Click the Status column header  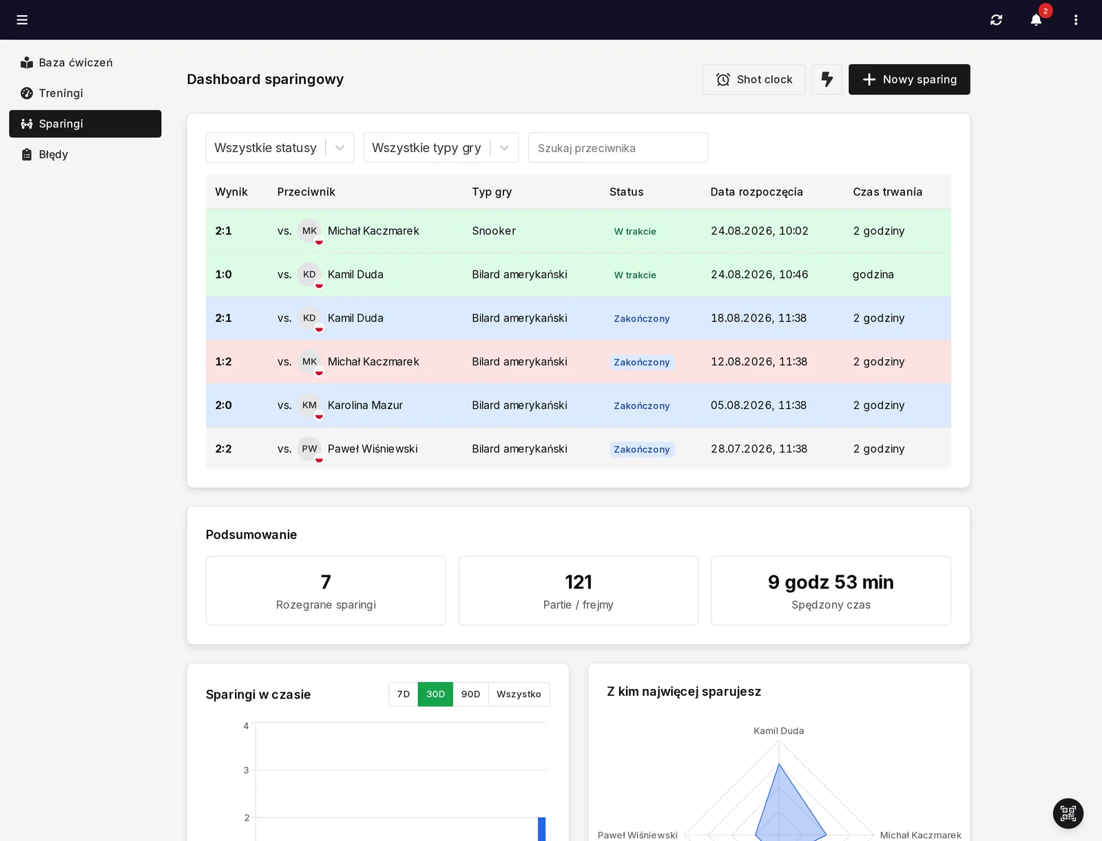(627, 192)
